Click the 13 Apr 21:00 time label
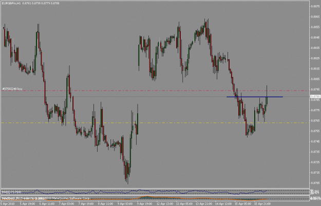This screenshot has width=321, height=206. tap(204, 204)
